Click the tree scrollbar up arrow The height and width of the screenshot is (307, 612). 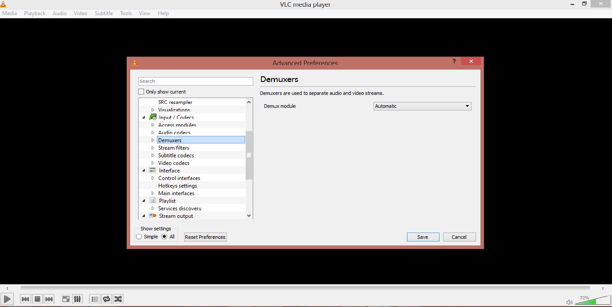point(249,102)
